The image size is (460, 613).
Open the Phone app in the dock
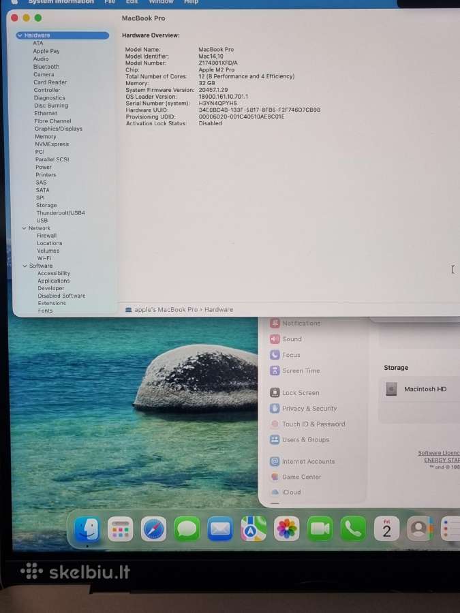353,529
